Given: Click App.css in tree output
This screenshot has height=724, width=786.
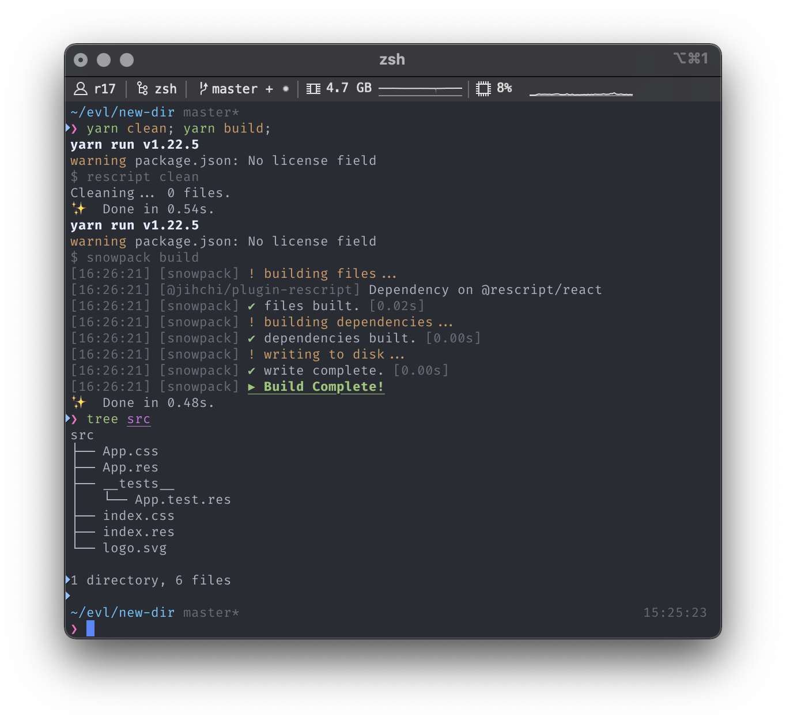Looking at the screenshot, I should coord(130,451).
